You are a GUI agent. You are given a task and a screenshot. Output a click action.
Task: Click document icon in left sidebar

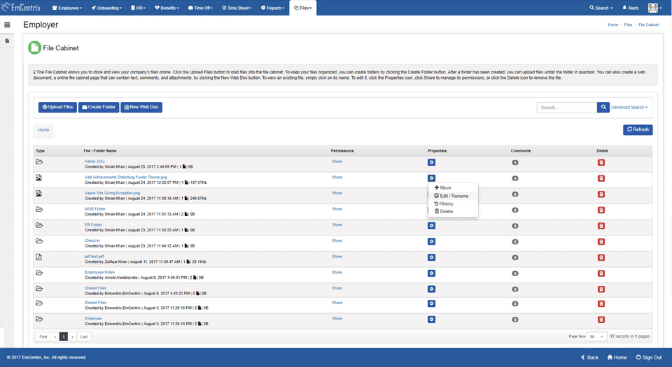(7, 41)
